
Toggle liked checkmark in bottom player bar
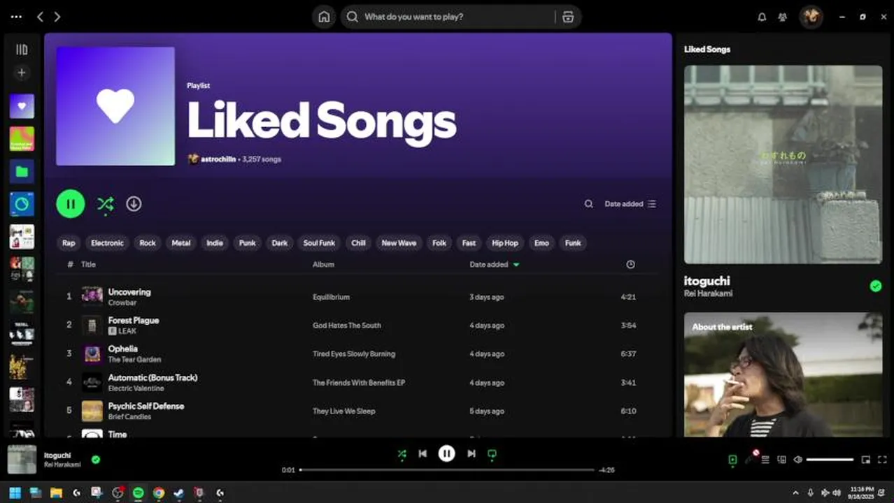point(96,460)
